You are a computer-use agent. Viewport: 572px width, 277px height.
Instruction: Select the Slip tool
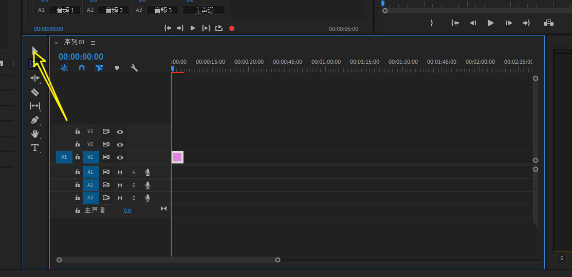(x=35, y=106)
